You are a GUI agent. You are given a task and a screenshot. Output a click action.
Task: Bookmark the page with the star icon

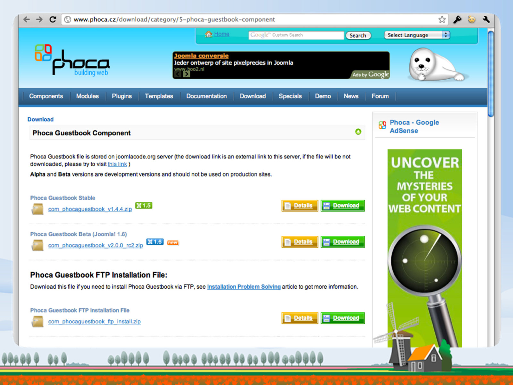point(442,19)
